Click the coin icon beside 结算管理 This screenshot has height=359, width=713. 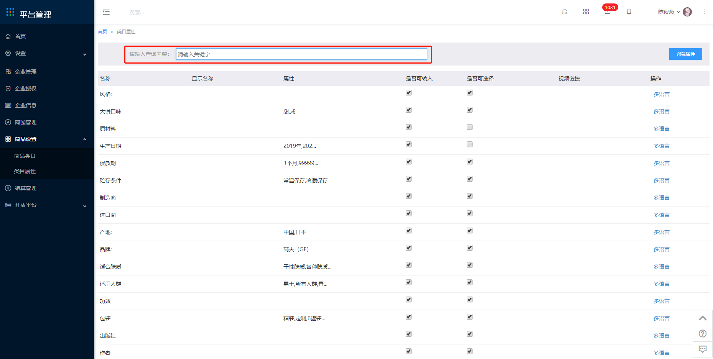tap(8, 188)
